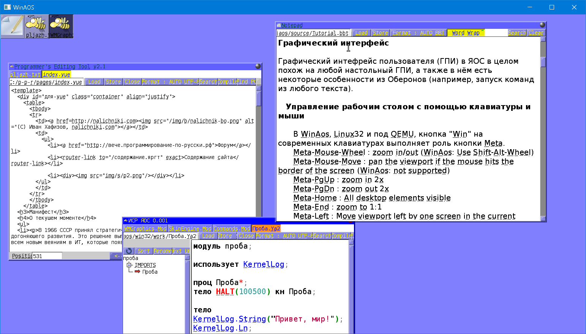This screenshot has height=334, width=586.
Task: Click the pljazh bee icon on desktop
Action: (36, 27)
